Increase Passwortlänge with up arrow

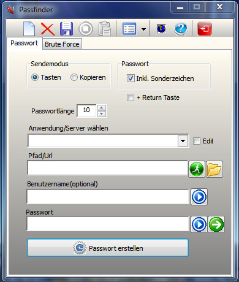102,108
